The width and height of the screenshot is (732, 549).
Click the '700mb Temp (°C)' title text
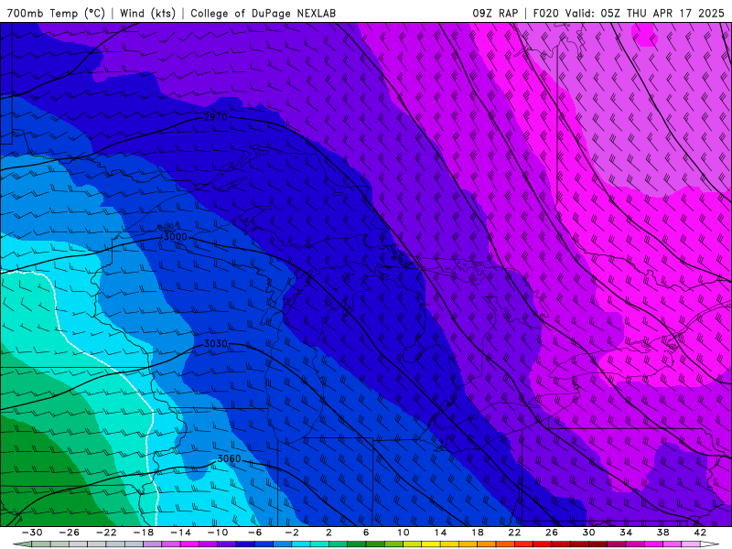(56, 13)
